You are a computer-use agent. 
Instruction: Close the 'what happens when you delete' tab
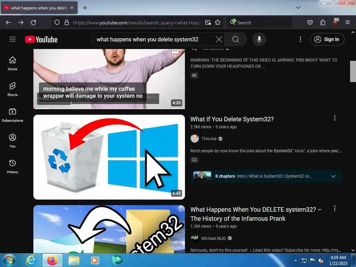point(72,8)
